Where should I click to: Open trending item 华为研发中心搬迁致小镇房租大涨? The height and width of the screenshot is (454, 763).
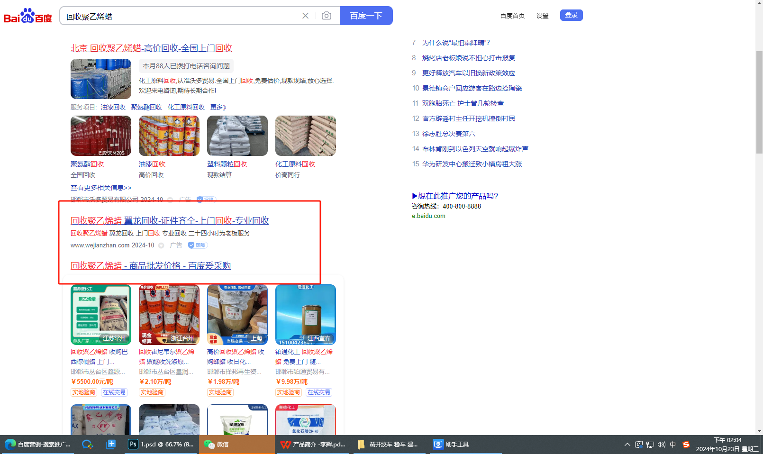[x=472, y=164]
